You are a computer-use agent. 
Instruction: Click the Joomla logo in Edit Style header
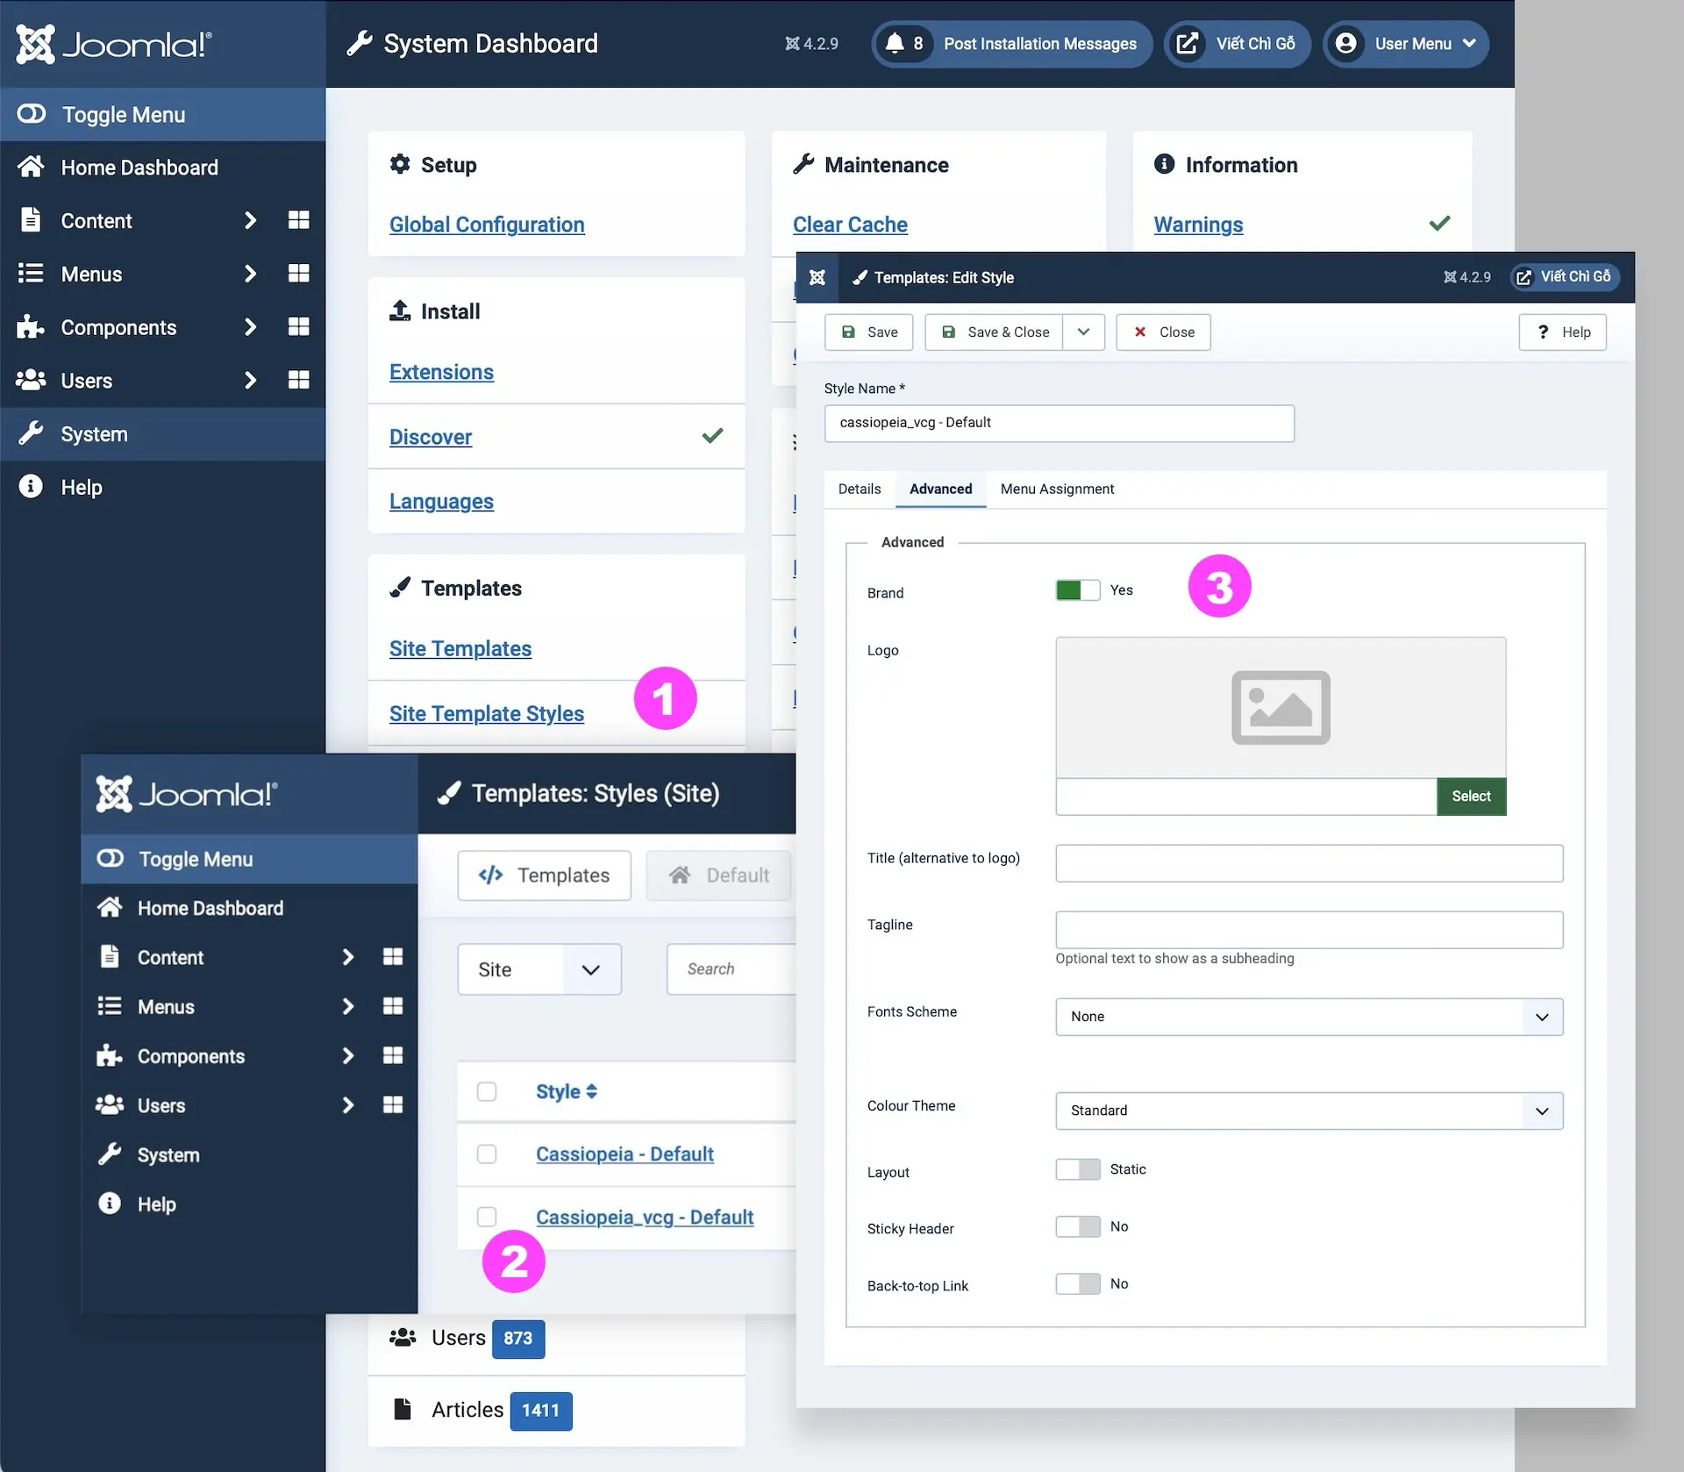point(817,277)
